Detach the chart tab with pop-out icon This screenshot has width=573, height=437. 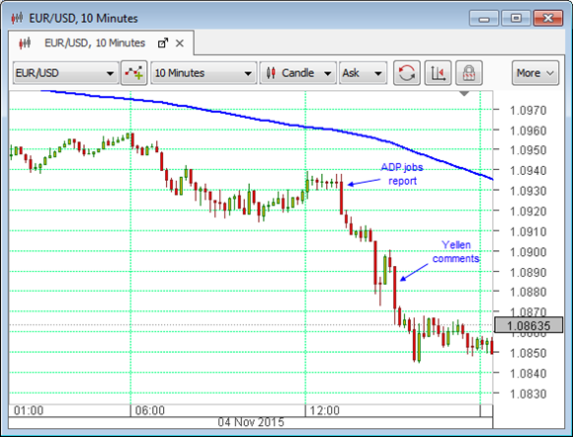pos(163,44)
